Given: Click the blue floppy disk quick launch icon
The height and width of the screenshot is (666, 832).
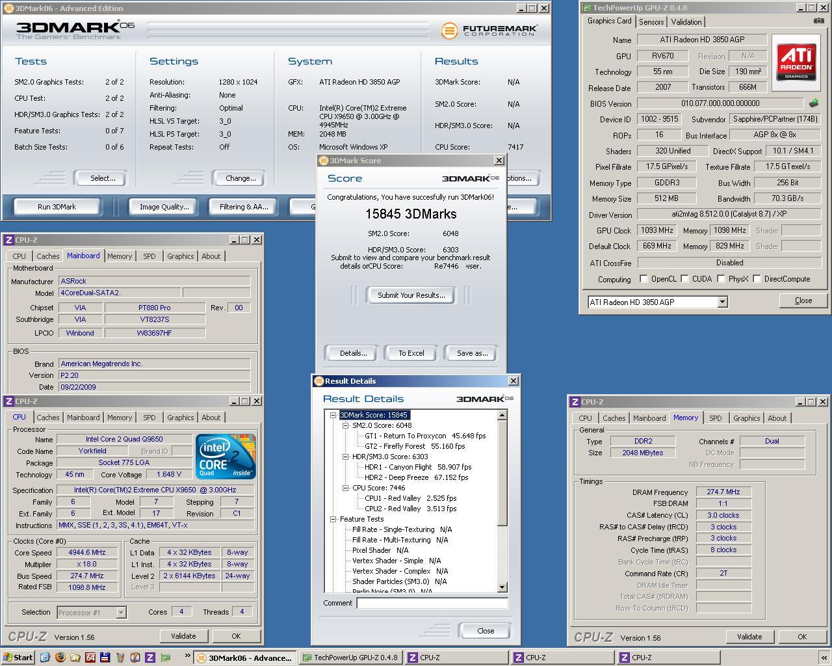Looking at the screenshot, I should coord(105,658).
